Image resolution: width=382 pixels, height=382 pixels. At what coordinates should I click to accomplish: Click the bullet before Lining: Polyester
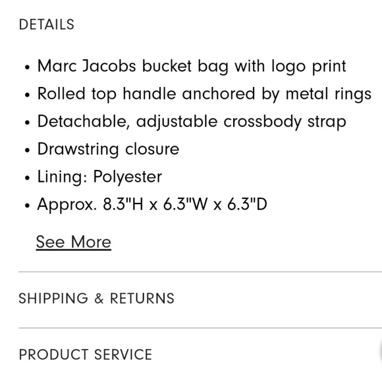[27, 178]
